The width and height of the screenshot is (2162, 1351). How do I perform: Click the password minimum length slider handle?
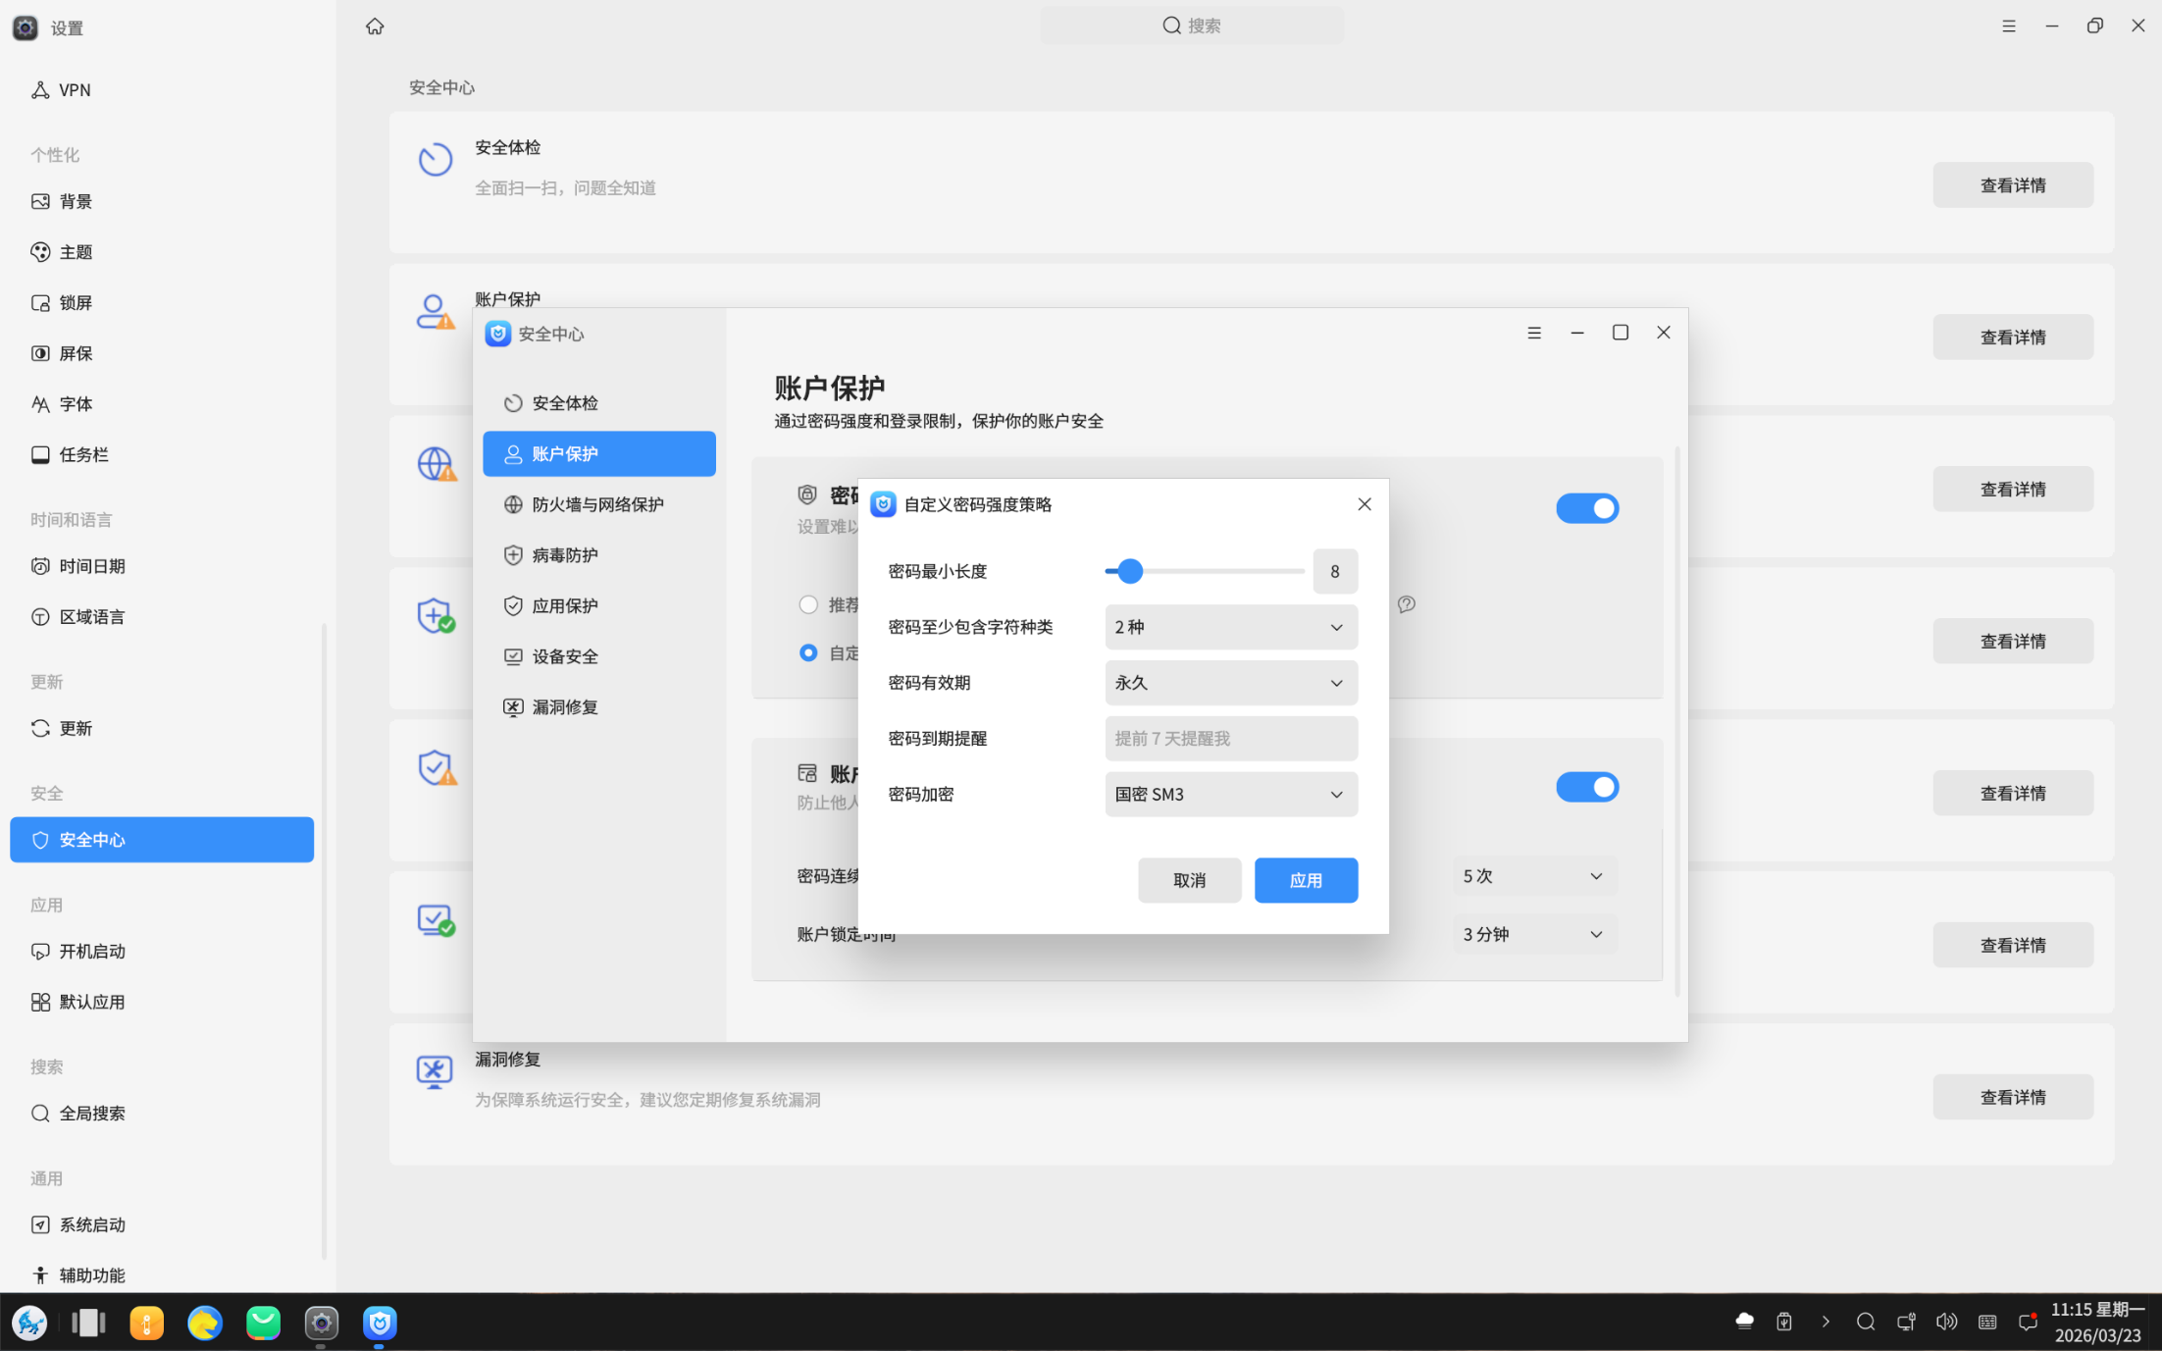coord(1130,571)
